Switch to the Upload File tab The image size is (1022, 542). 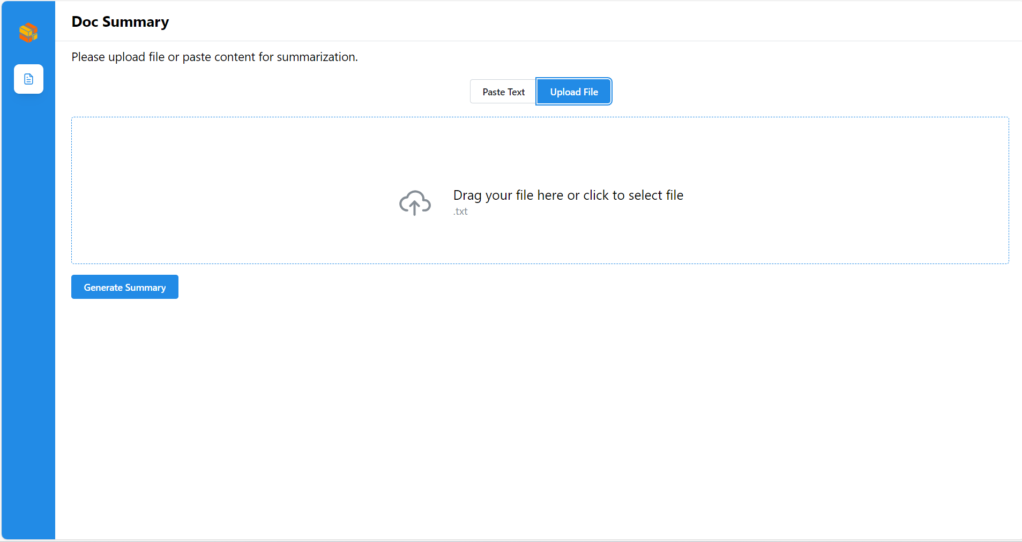573,92
